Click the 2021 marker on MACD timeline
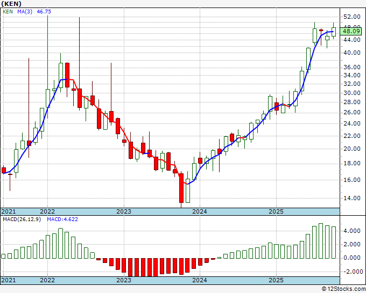The image size is (366, 293). click(8, 281)
